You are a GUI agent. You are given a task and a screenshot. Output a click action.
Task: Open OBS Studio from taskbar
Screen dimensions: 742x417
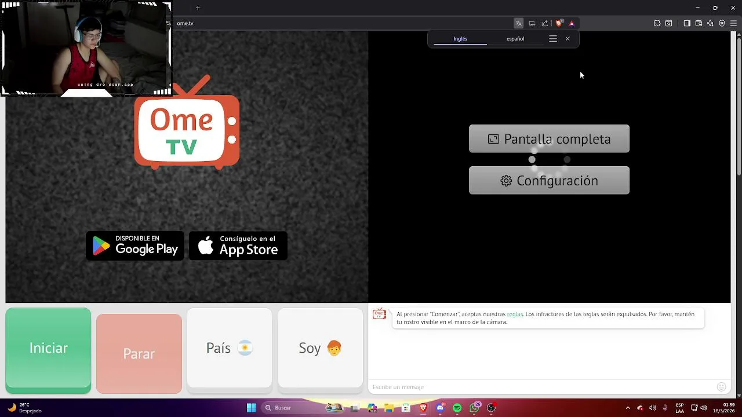(492, 408)
